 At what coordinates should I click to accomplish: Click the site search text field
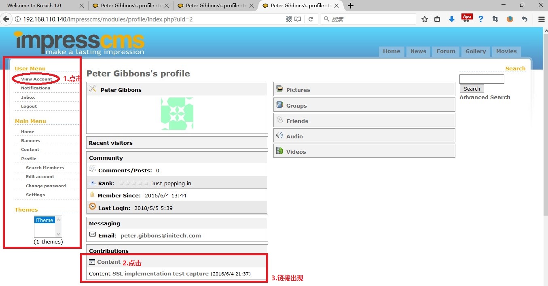pyautogui.click(x=482, y=79)
